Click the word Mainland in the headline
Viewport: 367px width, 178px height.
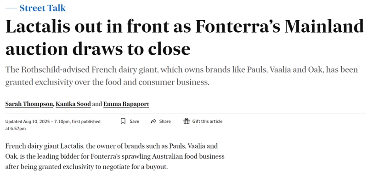[324, 26]
